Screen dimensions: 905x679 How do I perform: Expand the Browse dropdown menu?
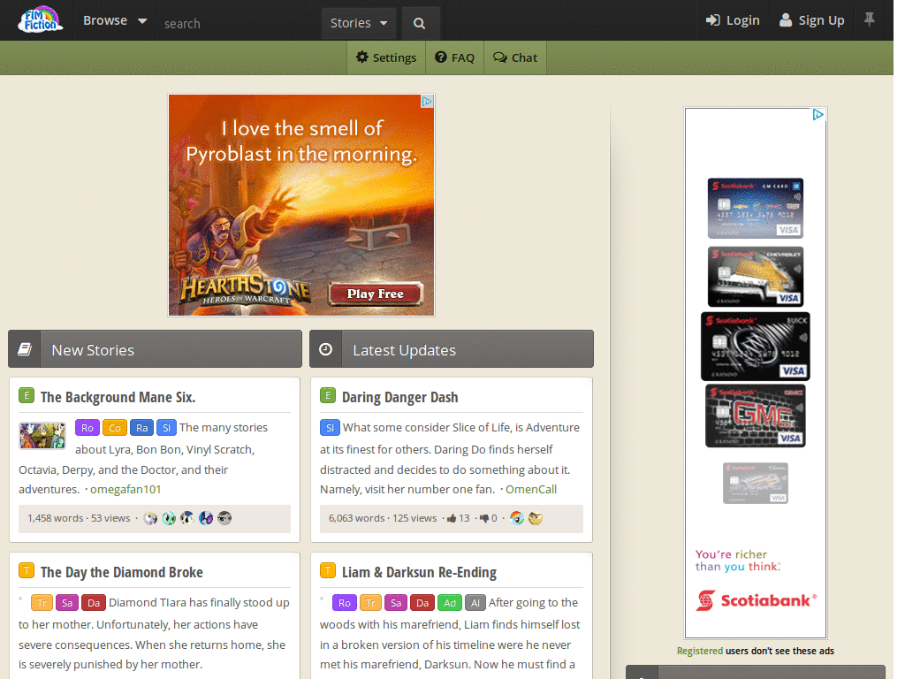tap(114, 20)
